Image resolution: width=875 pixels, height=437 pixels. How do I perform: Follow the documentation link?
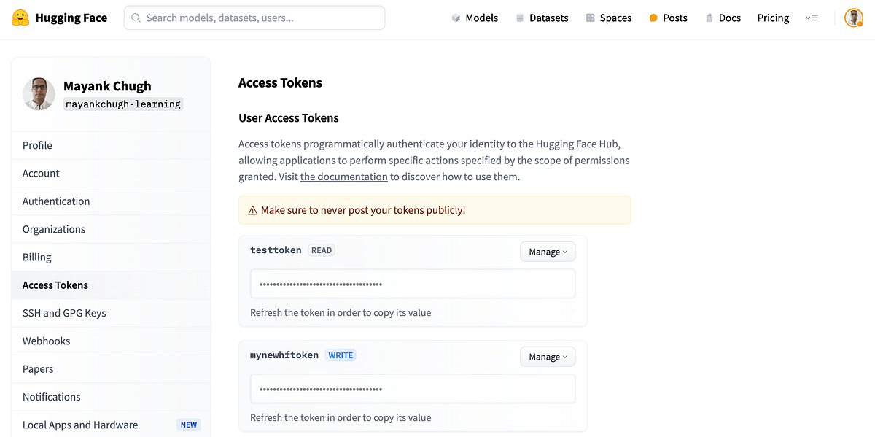(x=343, y=177)
